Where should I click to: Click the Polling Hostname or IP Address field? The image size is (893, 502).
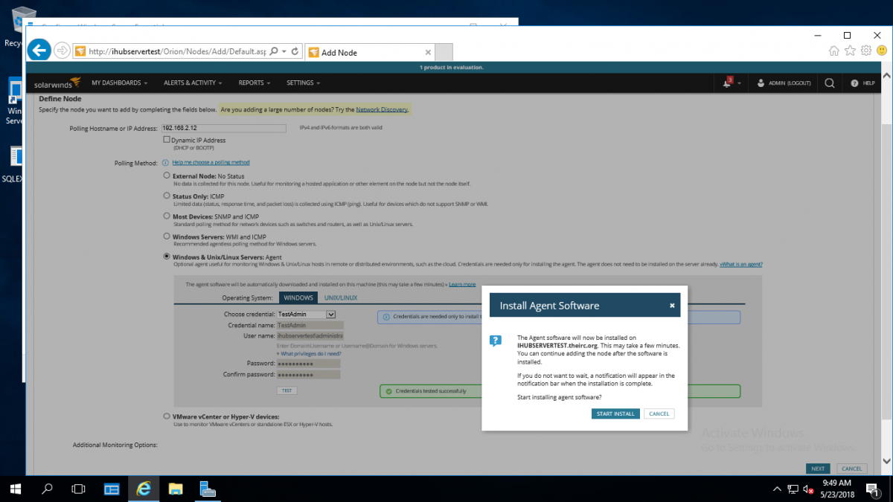[222, 128]
